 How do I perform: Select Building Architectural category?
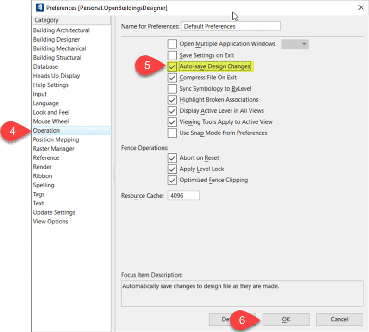(x=71, y=30)
